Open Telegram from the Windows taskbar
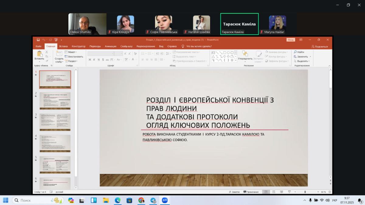Image resolution: width=365 pixels, height=205 pixels. tap(153, 200)
